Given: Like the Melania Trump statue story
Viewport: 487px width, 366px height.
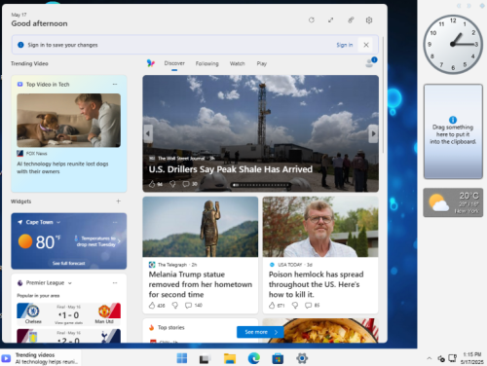Looking at the screenshot, I should 152,306.
